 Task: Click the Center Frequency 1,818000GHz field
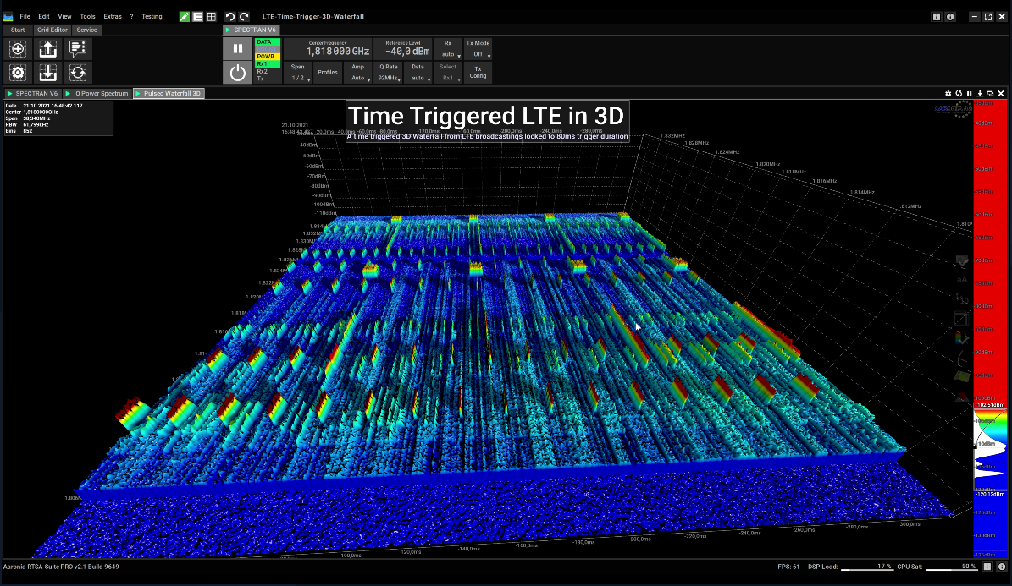328,49
